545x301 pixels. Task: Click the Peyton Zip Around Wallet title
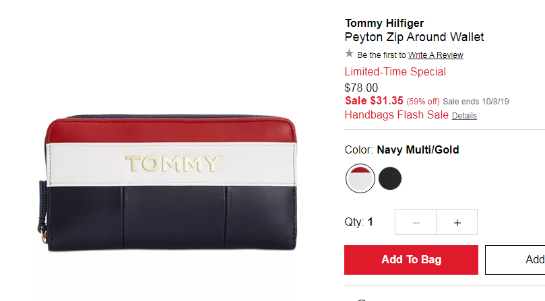pyautogui.click(x=414, y=37)
